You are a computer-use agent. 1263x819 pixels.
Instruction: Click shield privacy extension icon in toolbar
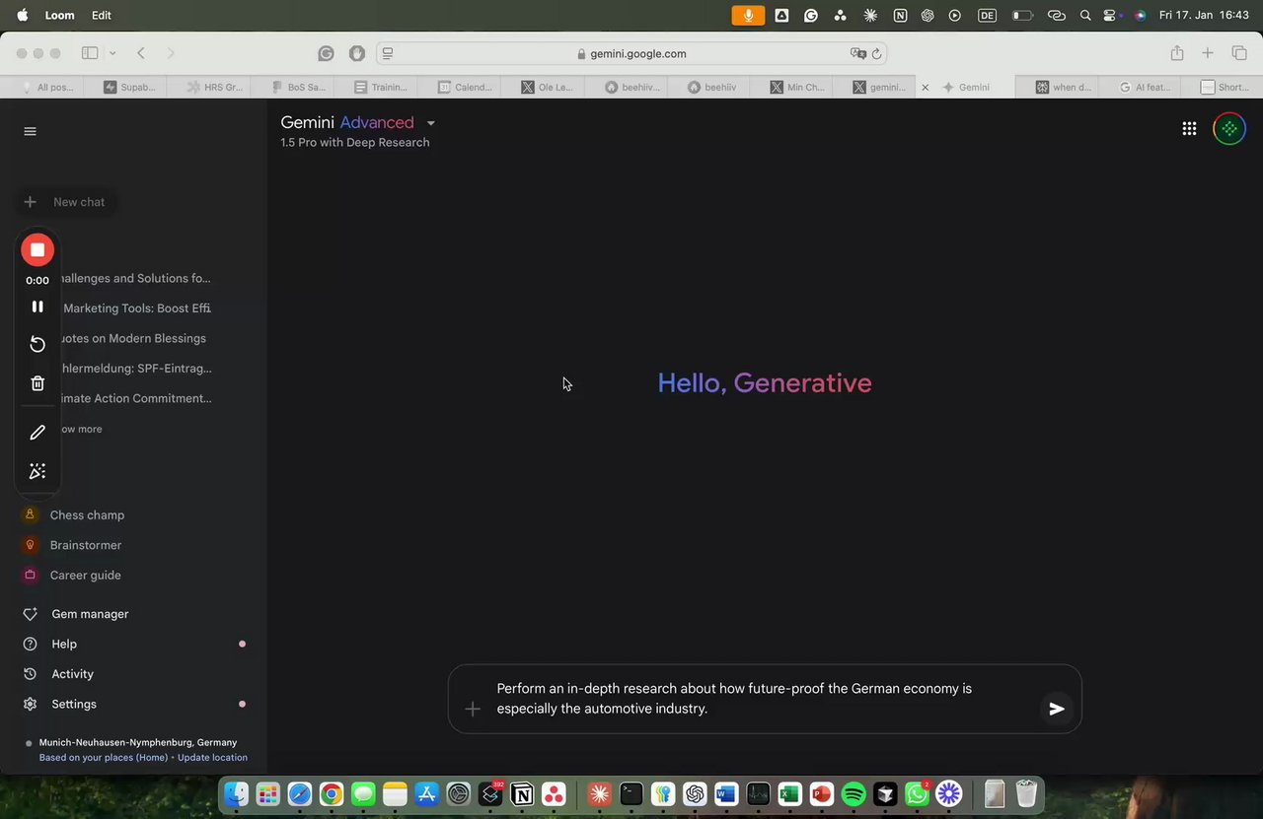pos(357,53)
